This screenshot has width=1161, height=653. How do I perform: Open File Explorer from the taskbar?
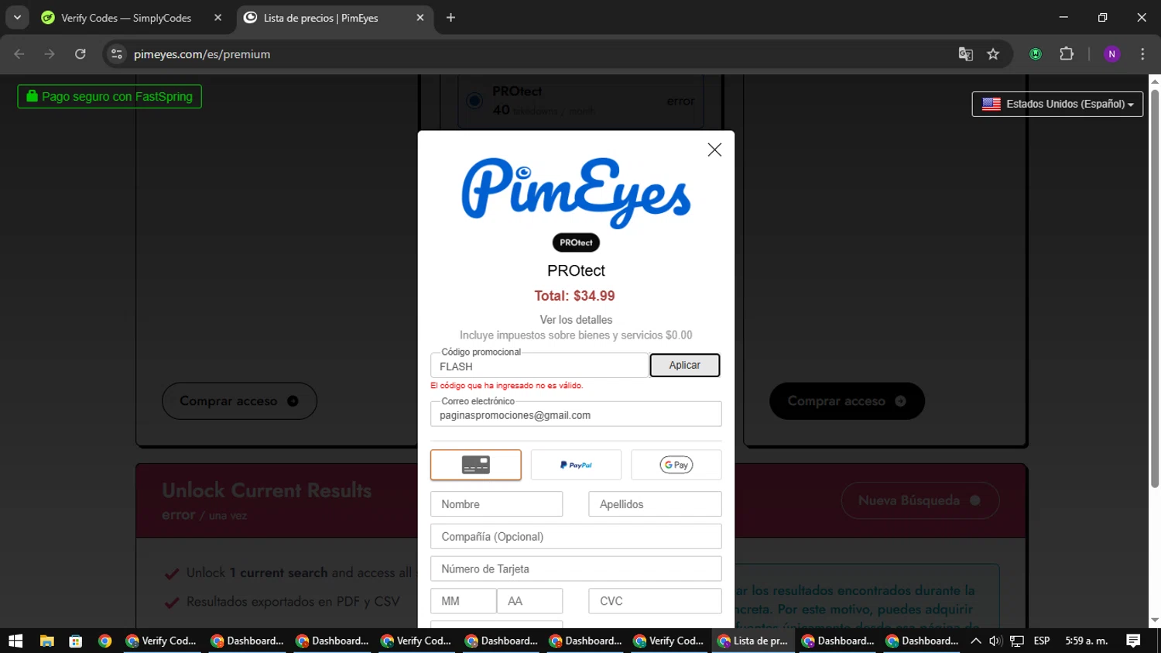click(x=47, y=641)
